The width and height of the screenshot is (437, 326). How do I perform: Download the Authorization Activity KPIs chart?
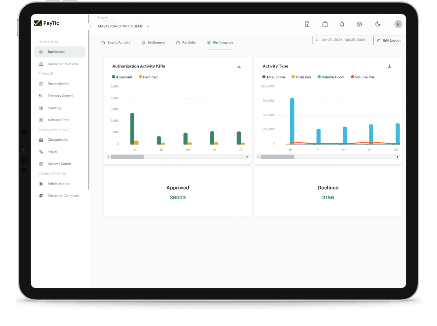(239, 66)
